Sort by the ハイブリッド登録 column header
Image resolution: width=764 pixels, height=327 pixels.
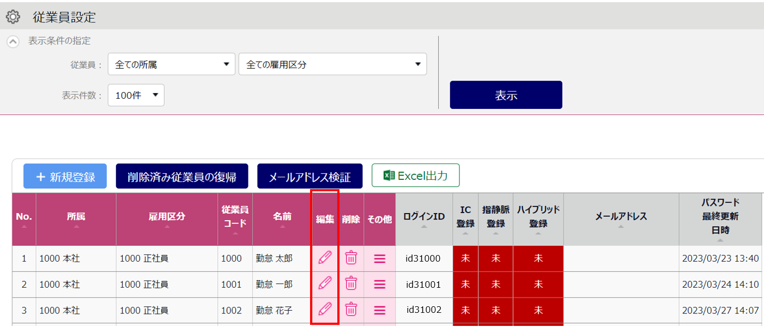tap(538, 219)
